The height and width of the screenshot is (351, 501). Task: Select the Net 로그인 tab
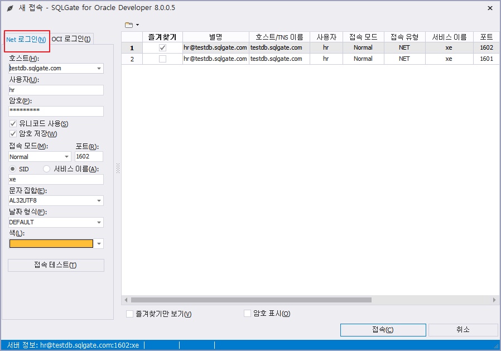[x=26, y=39]
